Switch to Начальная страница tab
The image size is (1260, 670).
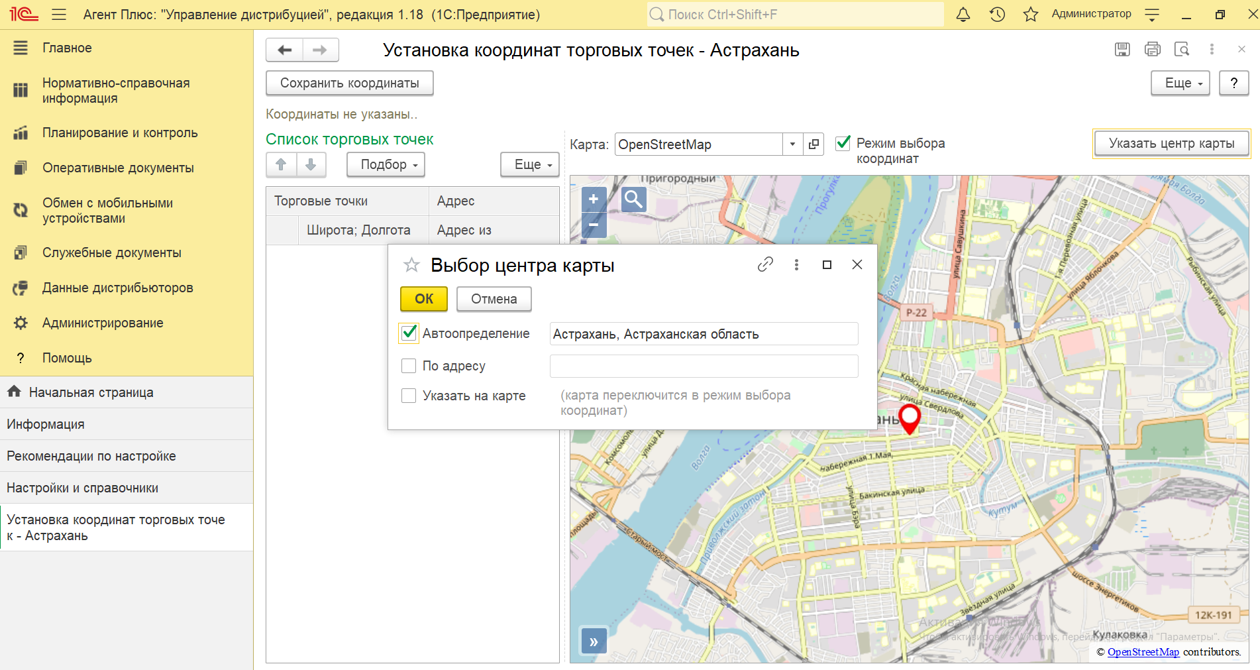(127, 392)
